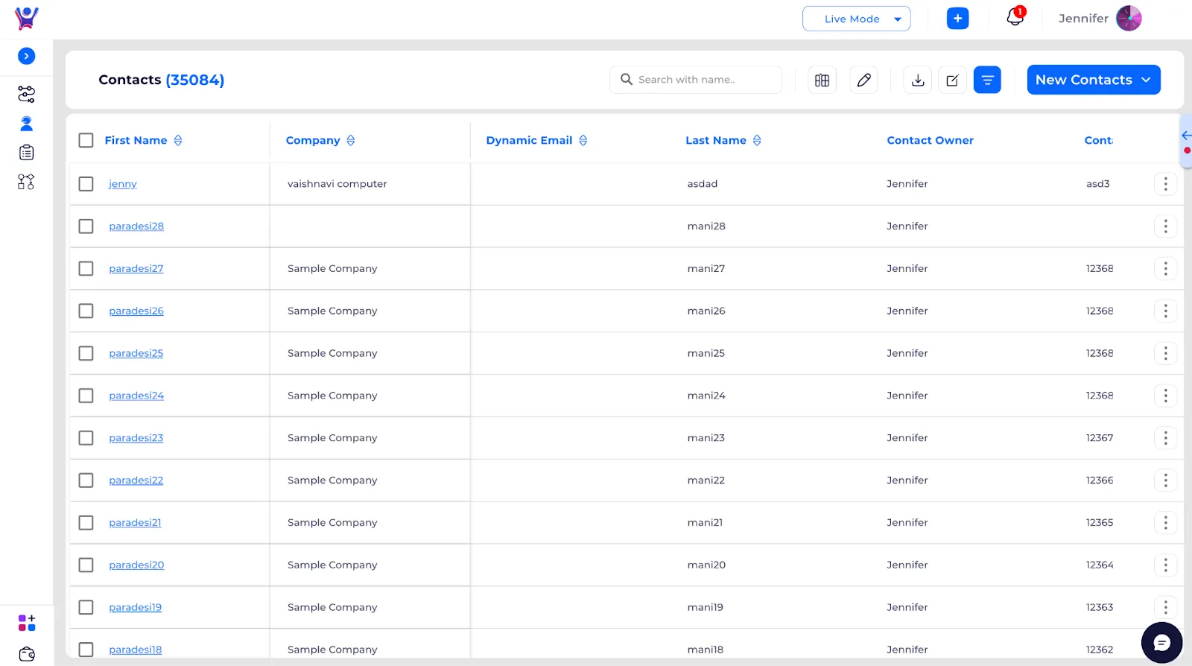This screenshot has height=666, width=1192.
Task: Click the mani20 last name cell
Action: (706, 565)
